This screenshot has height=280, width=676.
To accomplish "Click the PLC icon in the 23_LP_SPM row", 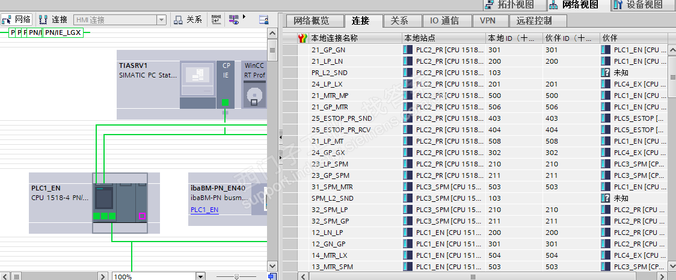I will pos(407,164).
